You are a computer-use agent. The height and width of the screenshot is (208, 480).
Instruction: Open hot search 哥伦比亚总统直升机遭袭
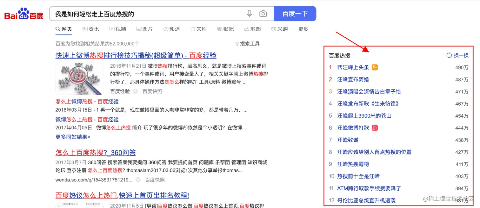(x=366, y=200)
